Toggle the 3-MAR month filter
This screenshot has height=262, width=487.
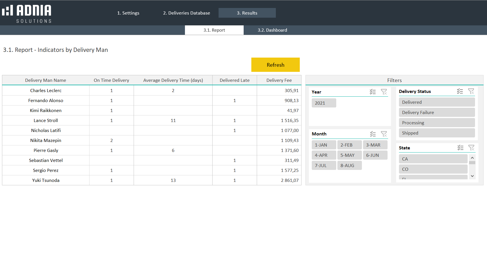point(375,145)
